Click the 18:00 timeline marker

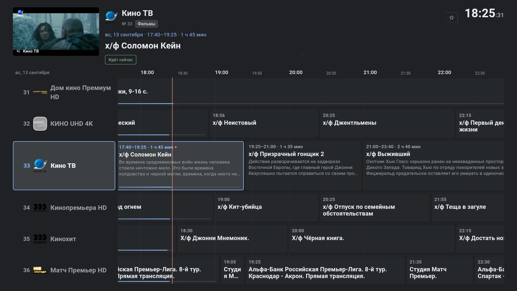tap(147, 72)
